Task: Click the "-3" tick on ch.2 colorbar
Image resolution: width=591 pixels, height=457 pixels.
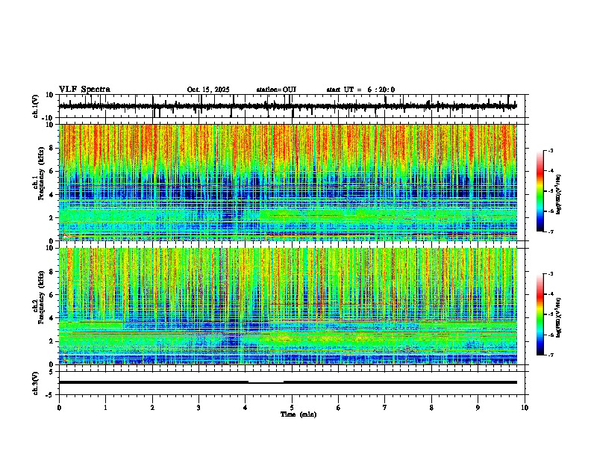Action: (550, 274)
